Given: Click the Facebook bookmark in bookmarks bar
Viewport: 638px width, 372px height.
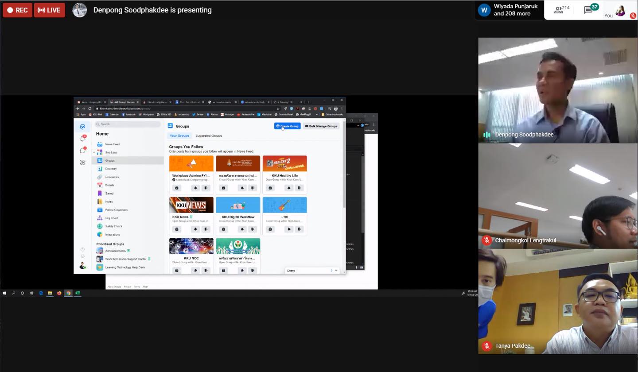Looking at the screenshot, I should click(x=128, y=114).
